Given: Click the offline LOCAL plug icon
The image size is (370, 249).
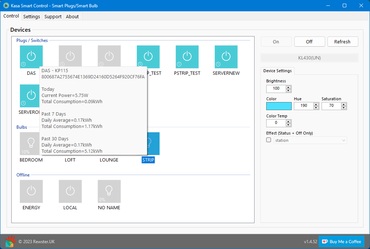Looking at the screenshot, I should (70, 191).
